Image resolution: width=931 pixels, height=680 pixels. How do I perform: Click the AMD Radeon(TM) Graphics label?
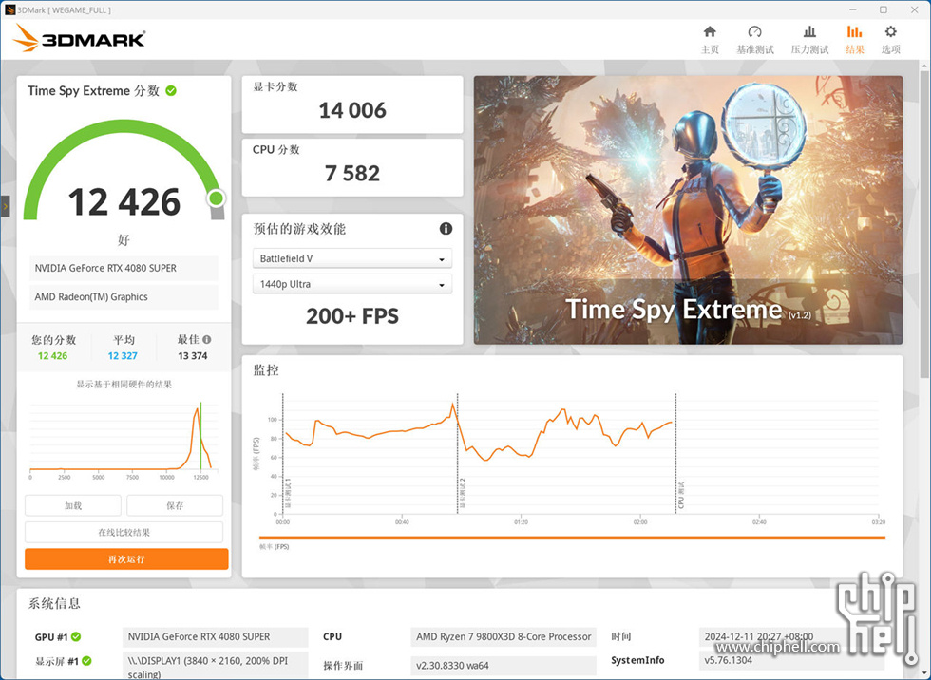coord(123,296)
